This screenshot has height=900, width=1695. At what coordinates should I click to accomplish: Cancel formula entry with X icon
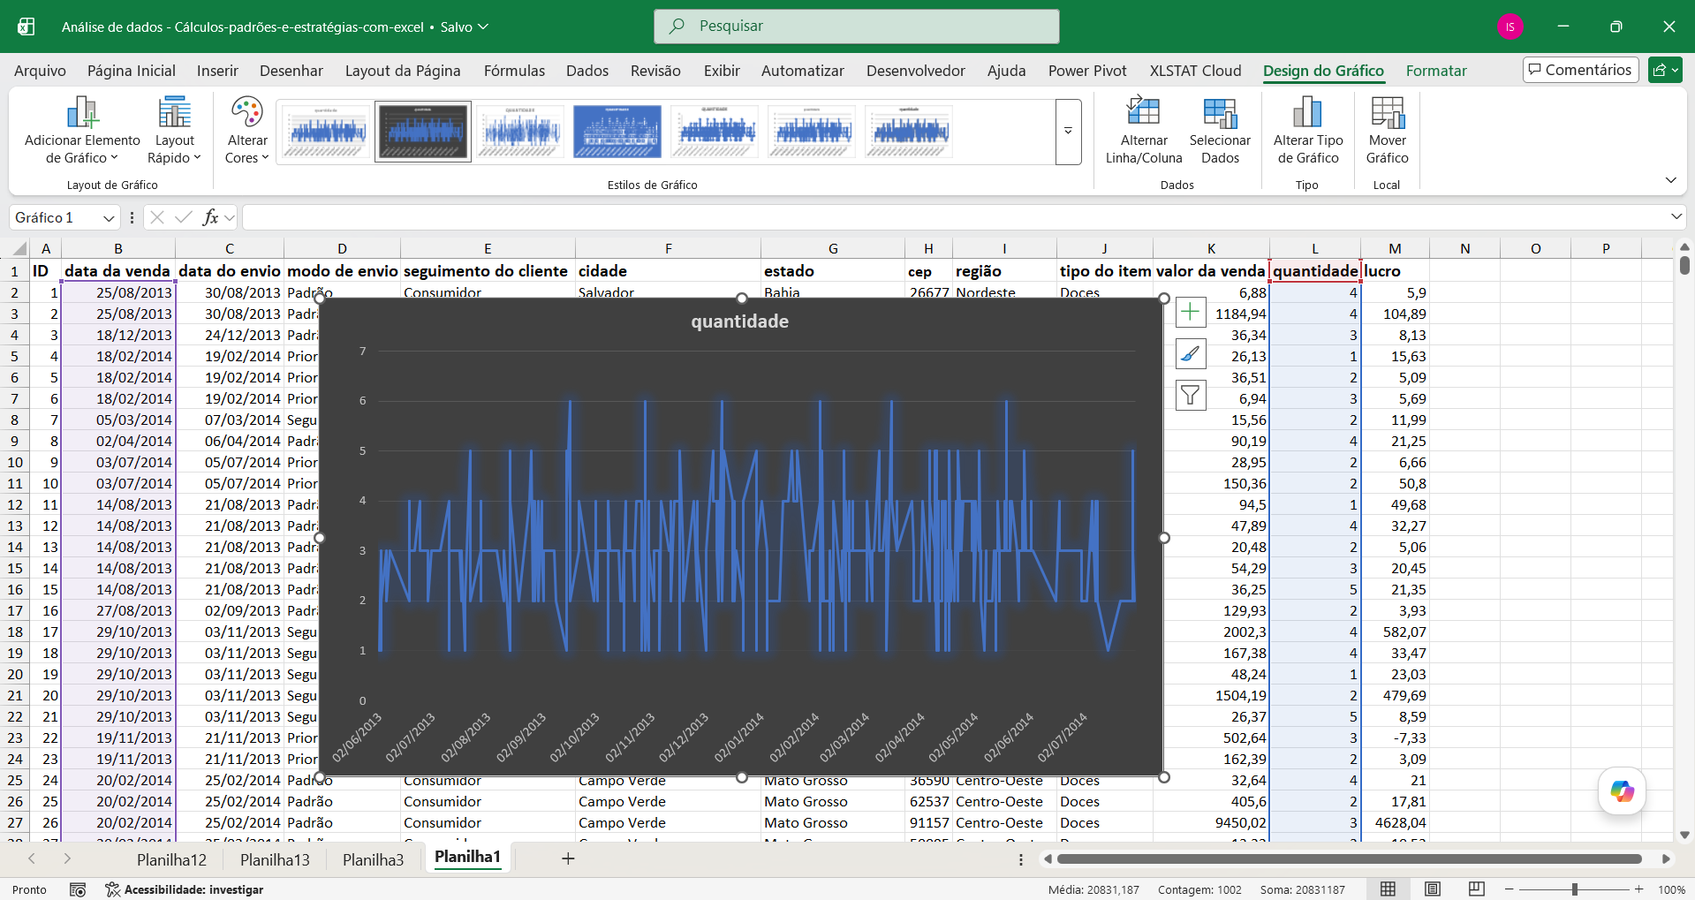[157, 217]
